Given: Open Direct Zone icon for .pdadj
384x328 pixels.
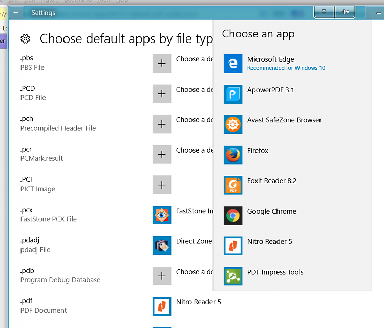Looking at the screenshot, I should [162, 245].
